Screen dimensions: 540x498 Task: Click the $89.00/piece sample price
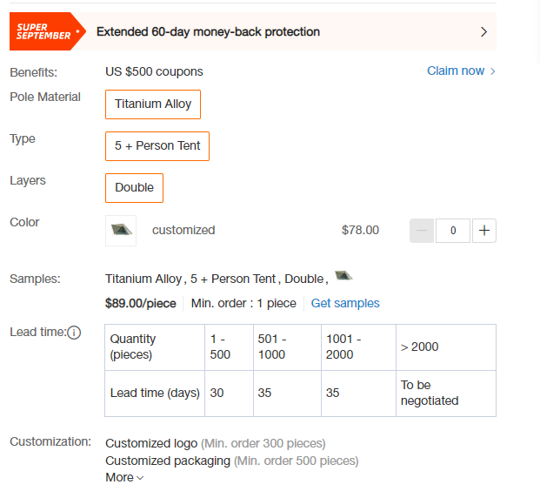(141, 303)
